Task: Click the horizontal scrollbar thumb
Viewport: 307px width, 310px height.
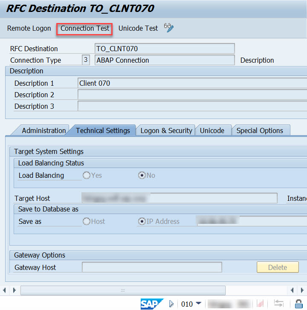Action: click(x=123, y=290)
